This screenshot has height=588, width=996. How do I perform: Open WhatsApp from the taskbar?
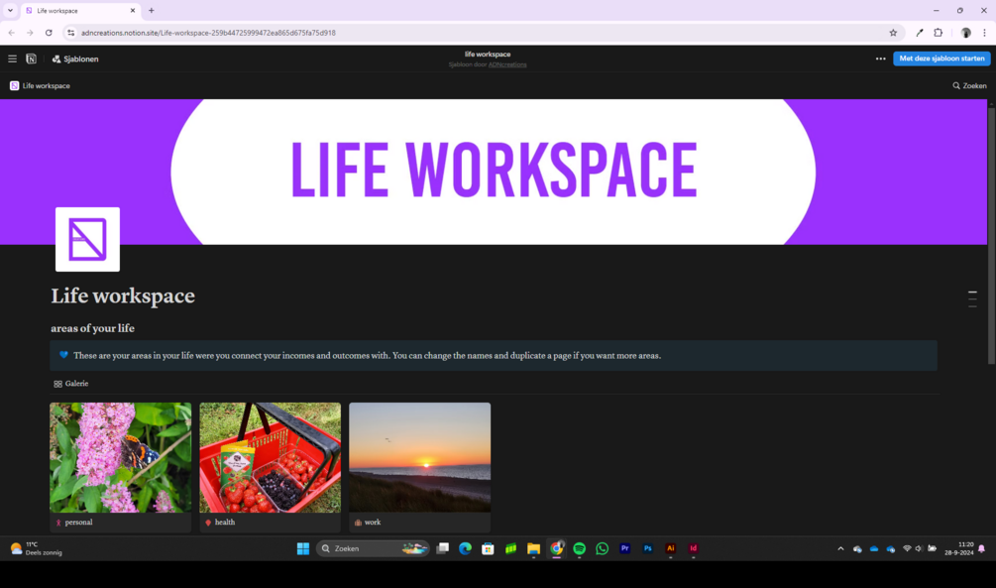603,548
